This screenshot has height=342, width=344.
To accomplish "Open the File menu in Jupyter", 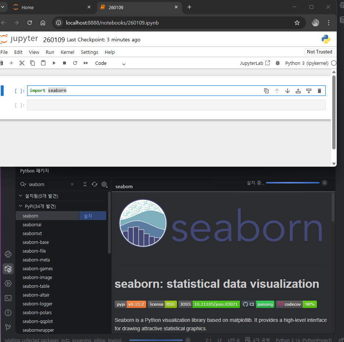I will pos(4,52).
